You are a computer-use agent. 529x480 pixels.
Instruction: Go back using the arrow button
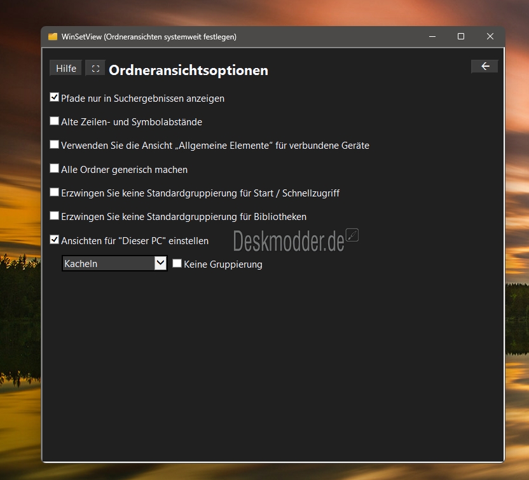click(x=484, y=66)
